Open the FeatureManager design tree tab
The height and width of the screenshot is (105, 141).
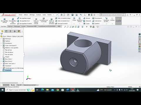pos(2,31)
